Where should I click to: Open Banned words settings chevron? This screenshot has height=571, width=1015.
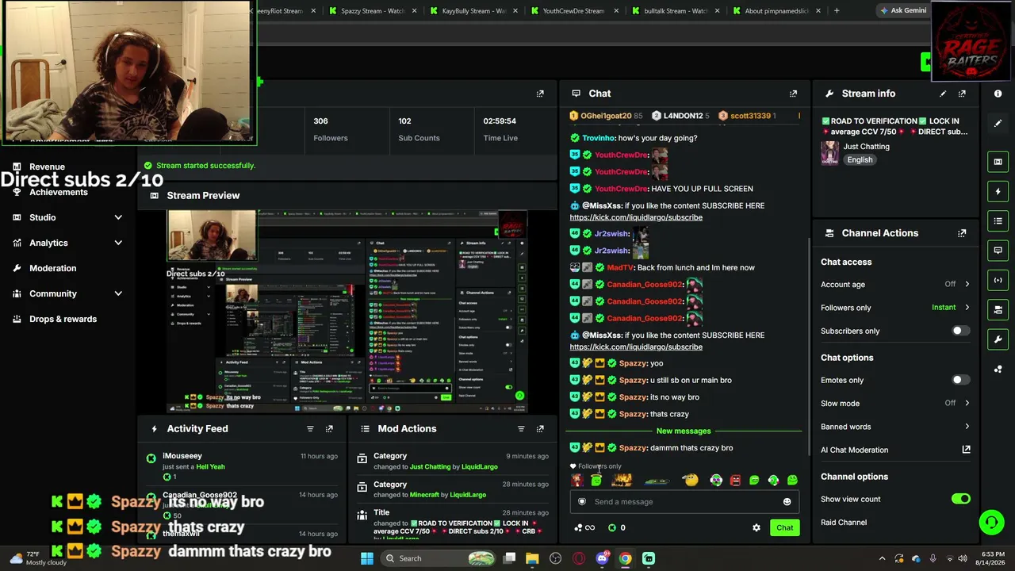click(967, 427)
